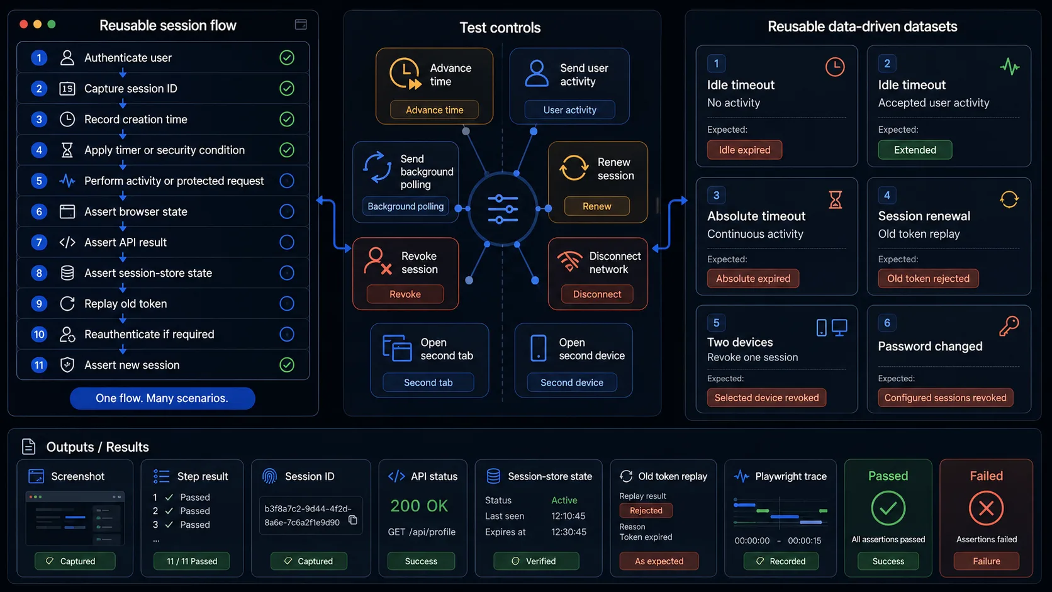Click the Extended expected badge

click(915, 150)
